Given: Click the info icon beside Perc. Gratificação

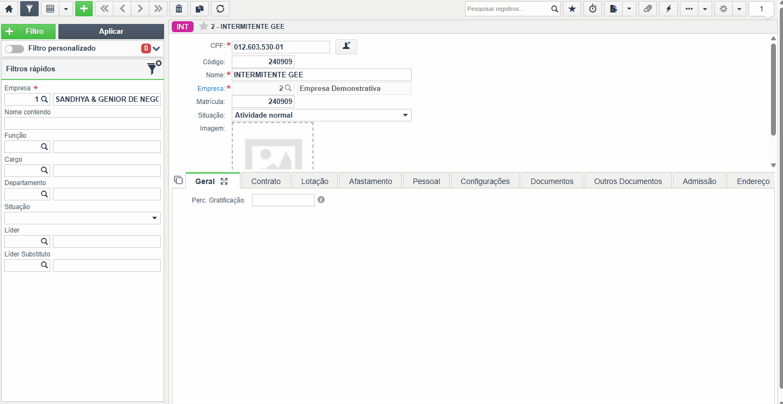Looking at the screenshot, I should click(321, 200).
